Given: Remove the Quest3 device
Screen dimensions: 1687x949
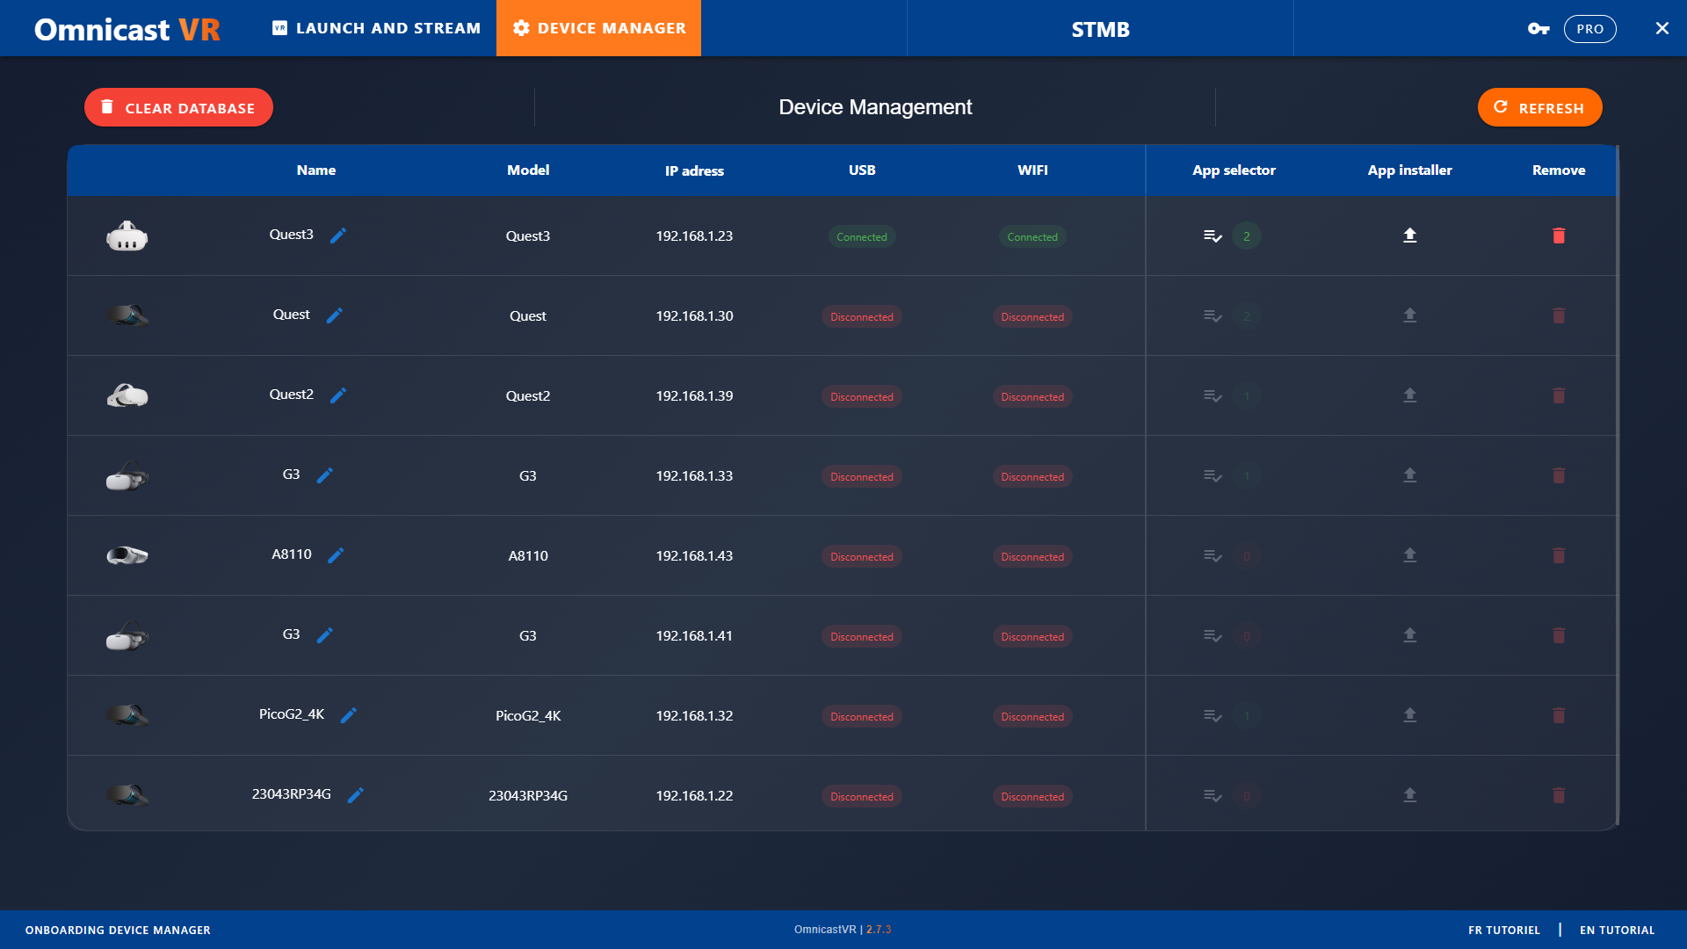Looking at the screenshot, I should pos(1559,235).
